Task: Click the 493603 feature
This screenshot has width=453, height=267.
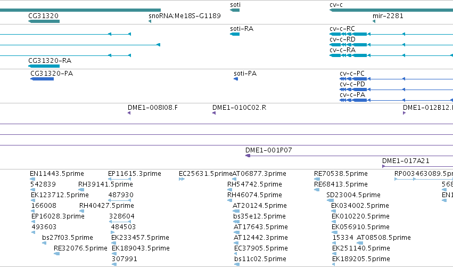Action: [x=33, y=232]
